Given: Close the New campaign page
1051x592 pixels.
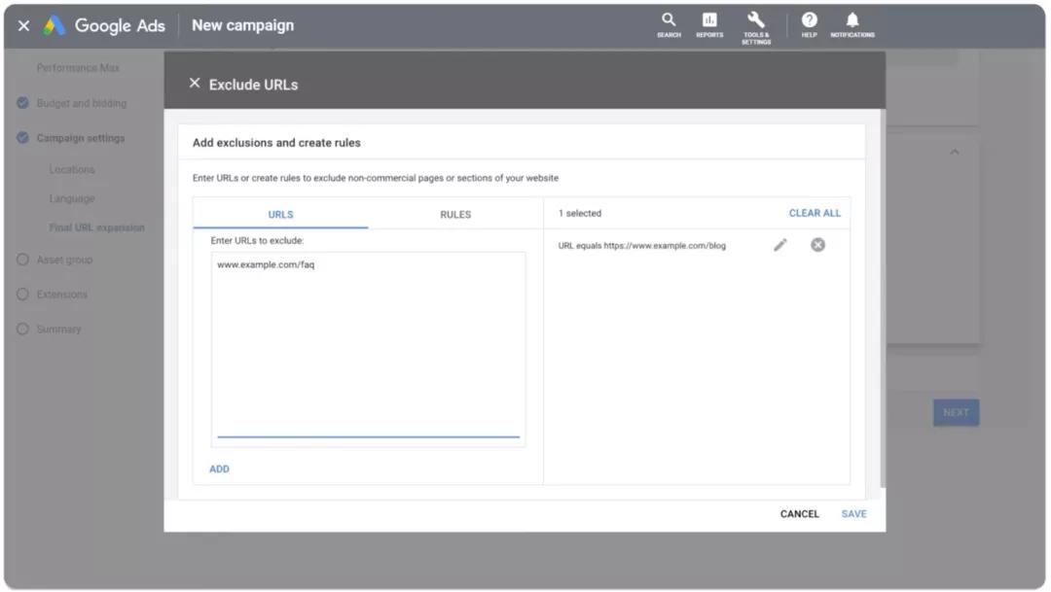Looking at the screenshot, I should (x=23, y=25).
